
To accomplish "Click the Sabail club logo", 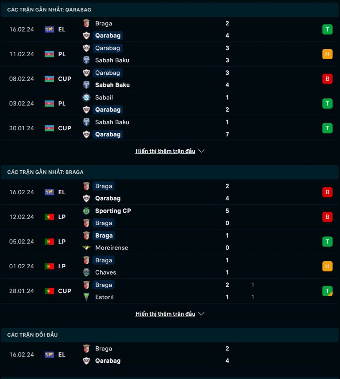I will click(x=86, y=97).
